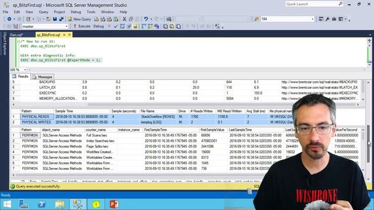
Task: Click the Solution Explorer icon left of the wrench
Action: click(x=321, y=19)
